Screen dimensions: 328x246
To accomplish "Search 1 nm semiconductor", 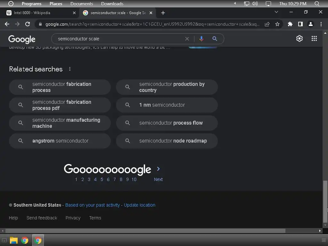I will pyautogui.click(x=167, y=105).
